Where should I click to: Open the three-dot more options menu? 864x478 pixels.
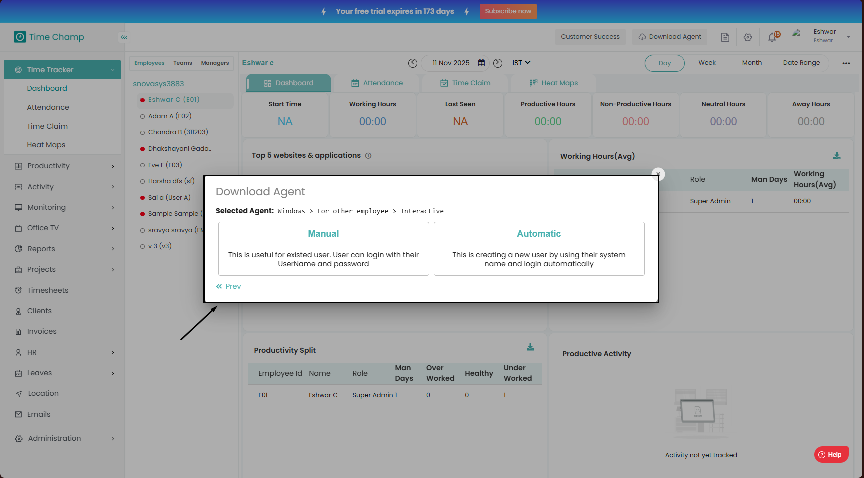pos(846,63)
